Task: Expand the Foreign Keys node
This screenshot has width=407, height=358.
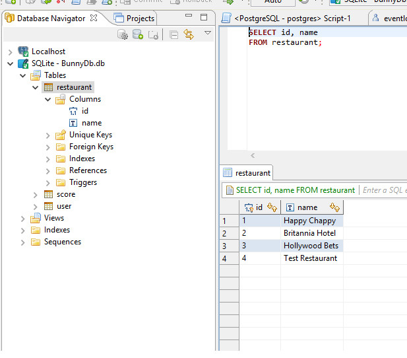Action: [47, 147]
